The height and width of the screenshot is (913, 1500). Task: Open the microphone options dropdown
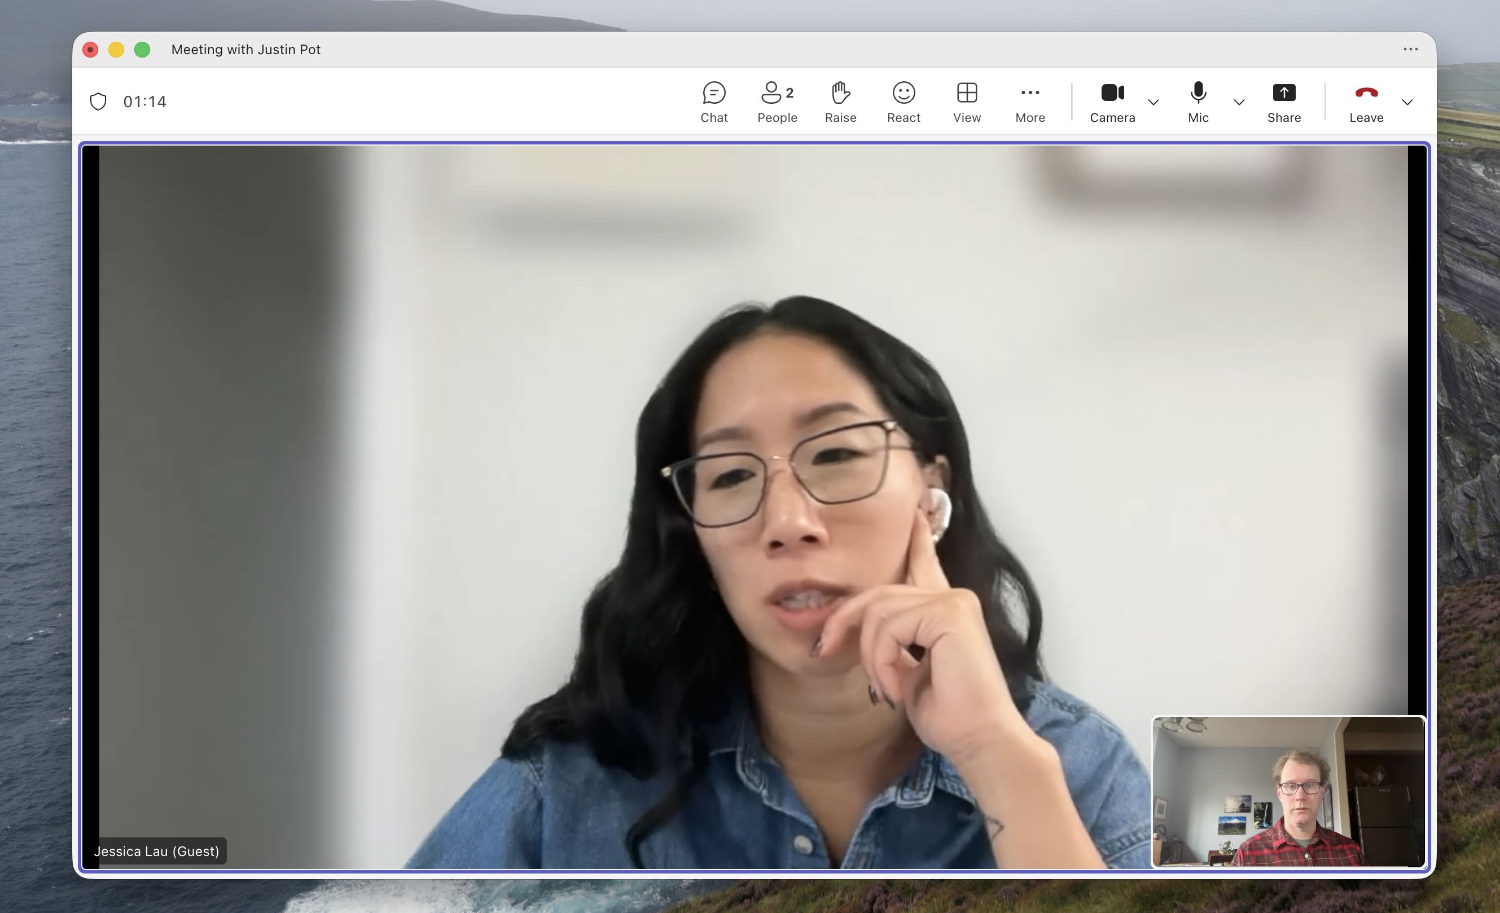tap(1239, 103)
